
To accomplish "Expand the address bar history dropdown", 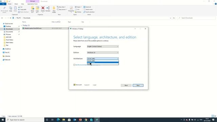I will click(170, 18).
